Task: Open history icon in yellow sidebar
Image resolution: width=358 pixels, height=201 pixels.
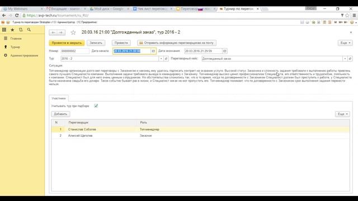Action: click(x=21, y=30)
